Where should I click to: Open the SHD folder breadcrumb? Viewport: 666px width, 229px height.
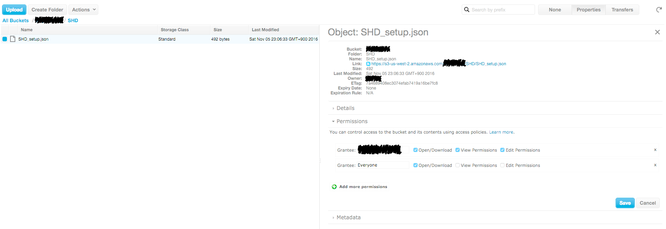pyautogui.click(x=73, y=20)
